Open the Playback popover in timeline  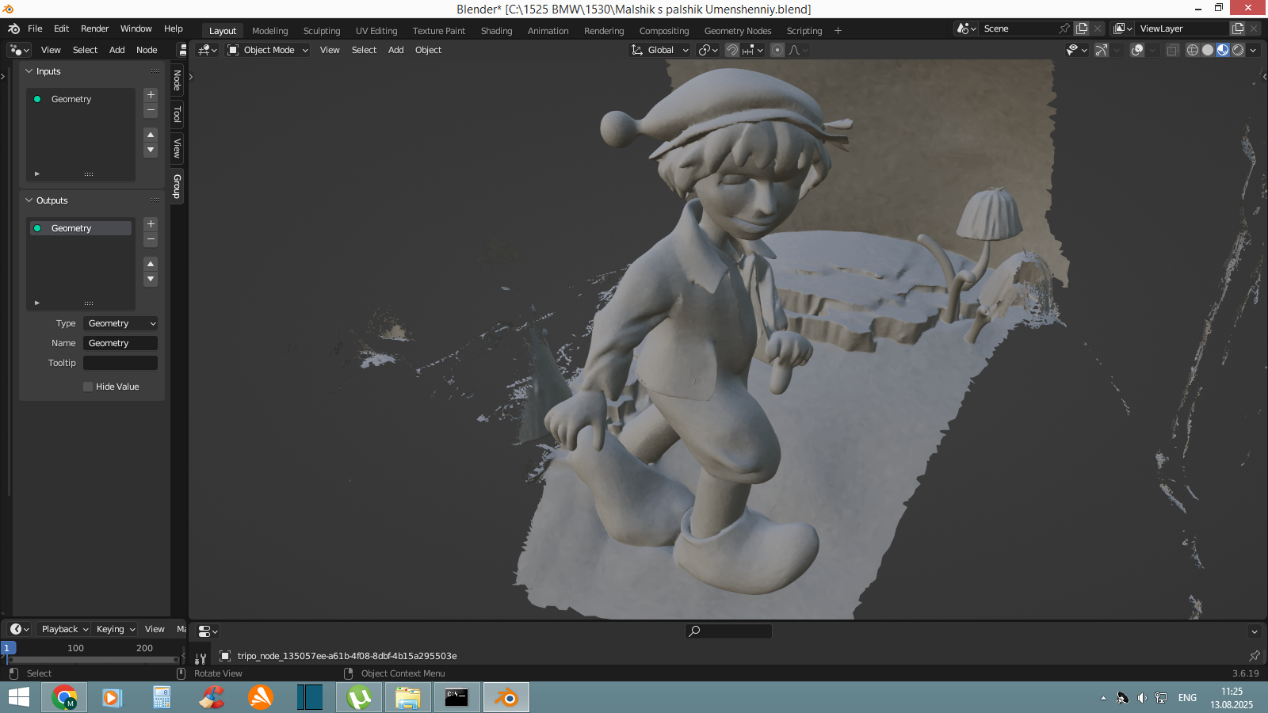pos(64,629)
